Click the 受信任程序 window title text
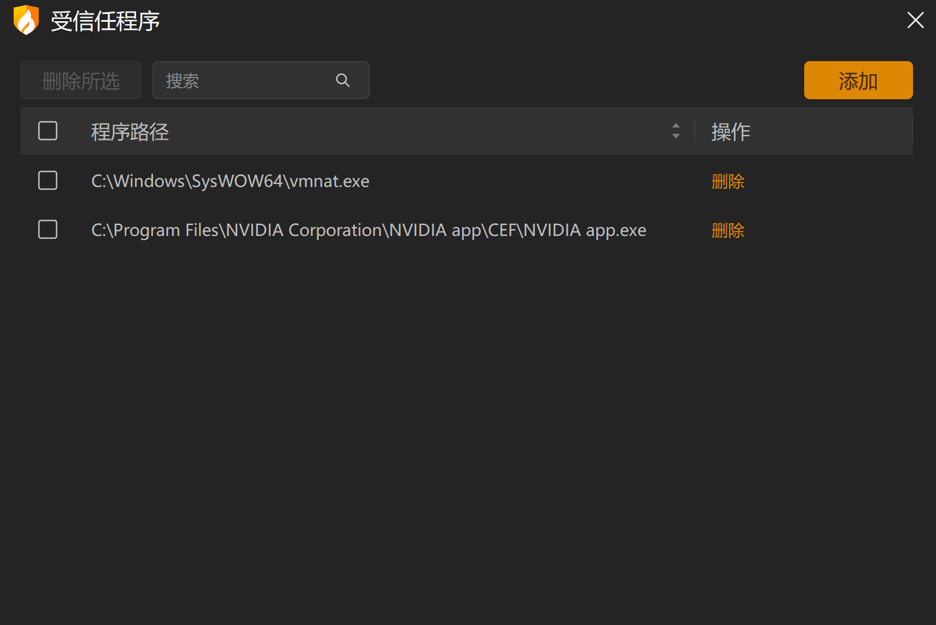The height and width of the screenshot is (625, 936). point(105,21)
